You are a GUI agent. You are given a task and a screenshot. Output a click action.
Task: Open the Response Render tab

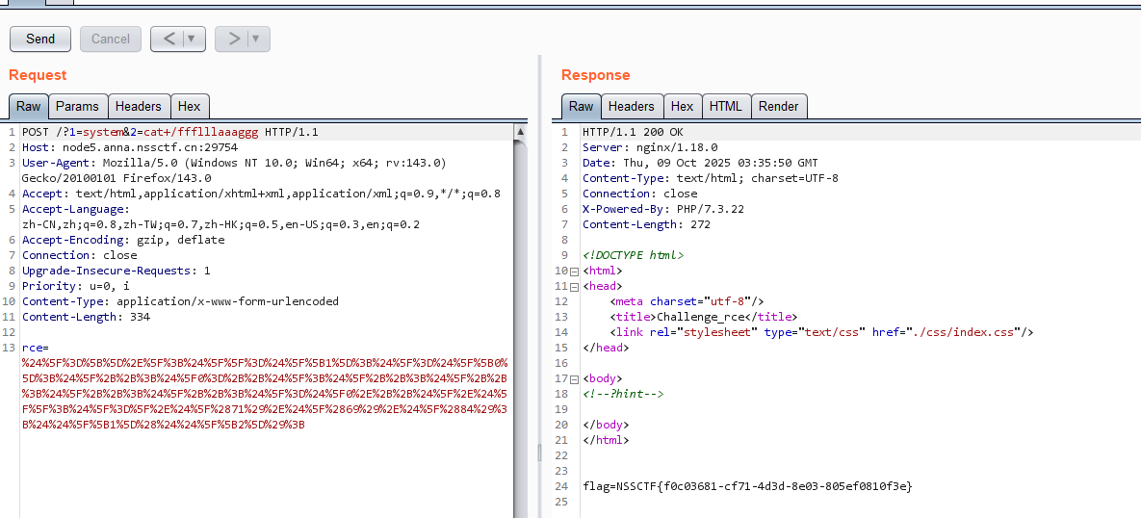click(x=778, y=106)
